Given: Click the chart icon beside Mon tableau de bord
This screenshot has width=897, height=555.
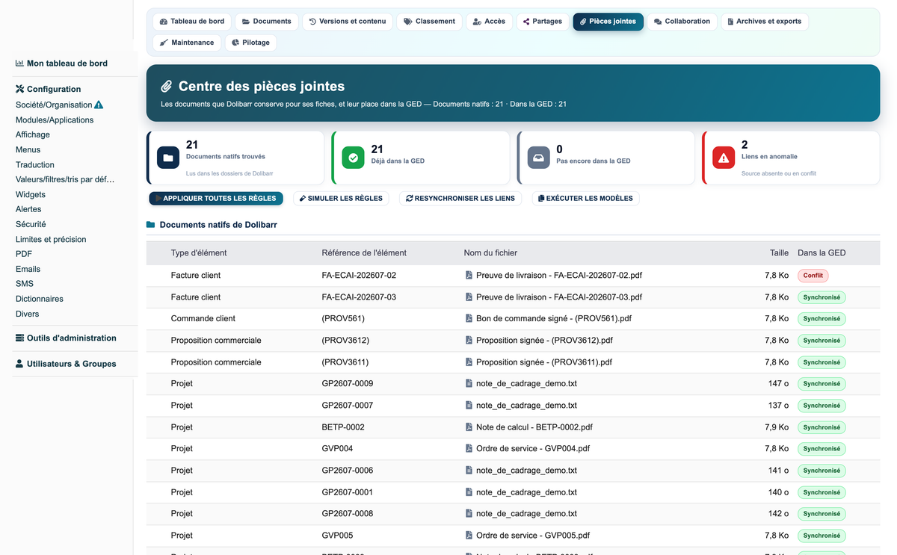Looking at the screenshot, I should (19, 63).
